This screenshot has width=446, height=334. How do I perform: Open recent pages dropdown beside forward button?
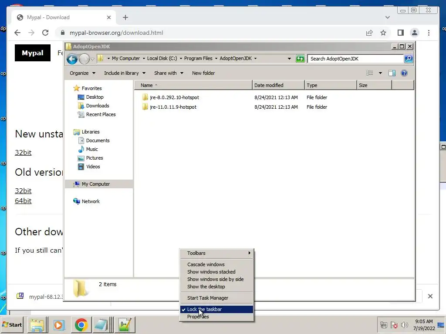(92, 59)
